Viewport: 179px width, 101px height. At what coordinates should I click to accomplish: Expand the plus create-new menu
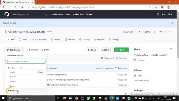coord(163,14)
